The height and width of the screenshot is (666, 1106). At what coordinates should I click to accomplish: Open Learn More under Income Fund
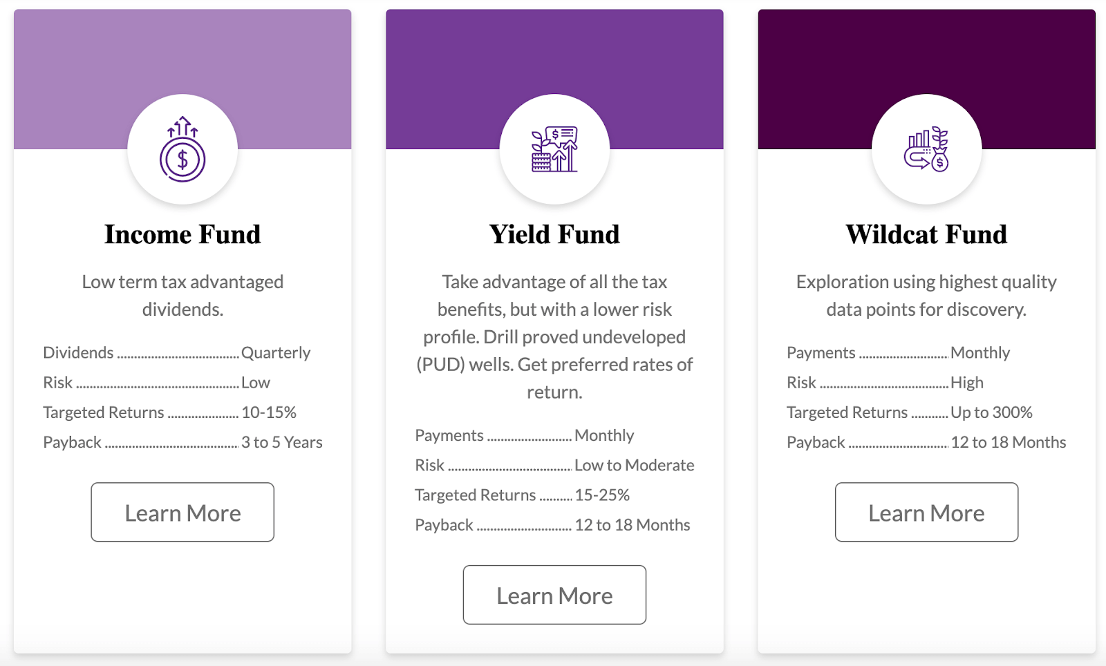pyautogui.click(x=182, y=512)
